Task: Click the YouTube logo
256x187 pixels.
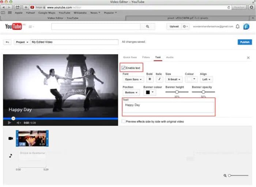Action: [14, 26]
